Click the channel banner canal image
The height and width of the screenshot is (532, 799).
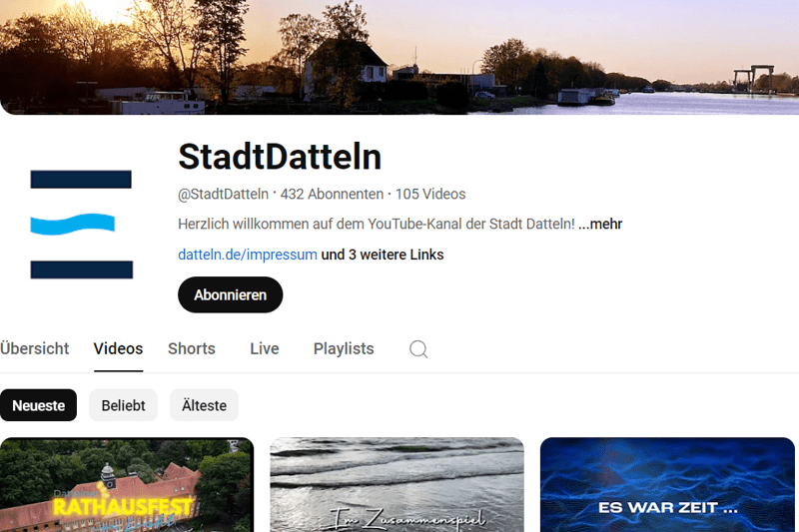tap(399, 57)
